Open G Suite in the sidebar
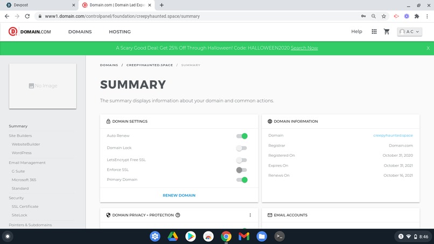Screen dimensions: 434x244 pyautogui.click(x=18, y=171)
